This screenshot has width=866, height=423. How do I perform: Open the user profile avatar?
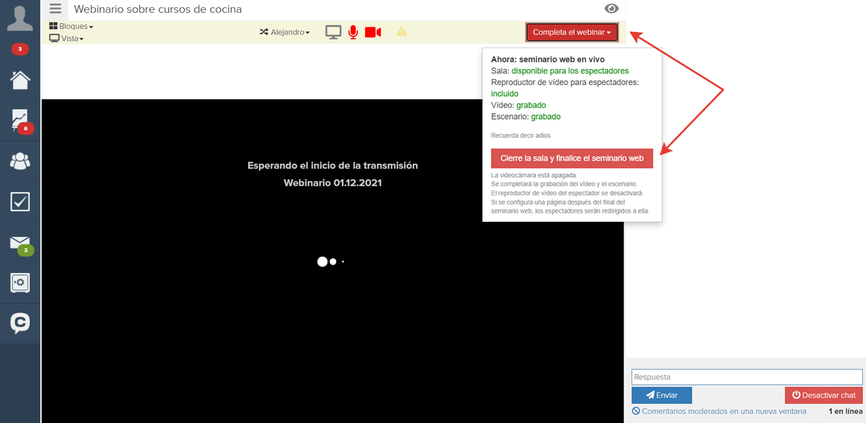(x=20, y=17)
